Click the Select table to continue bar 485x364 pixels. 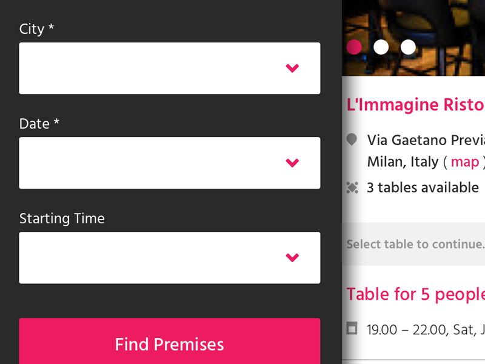click(415, 244)
